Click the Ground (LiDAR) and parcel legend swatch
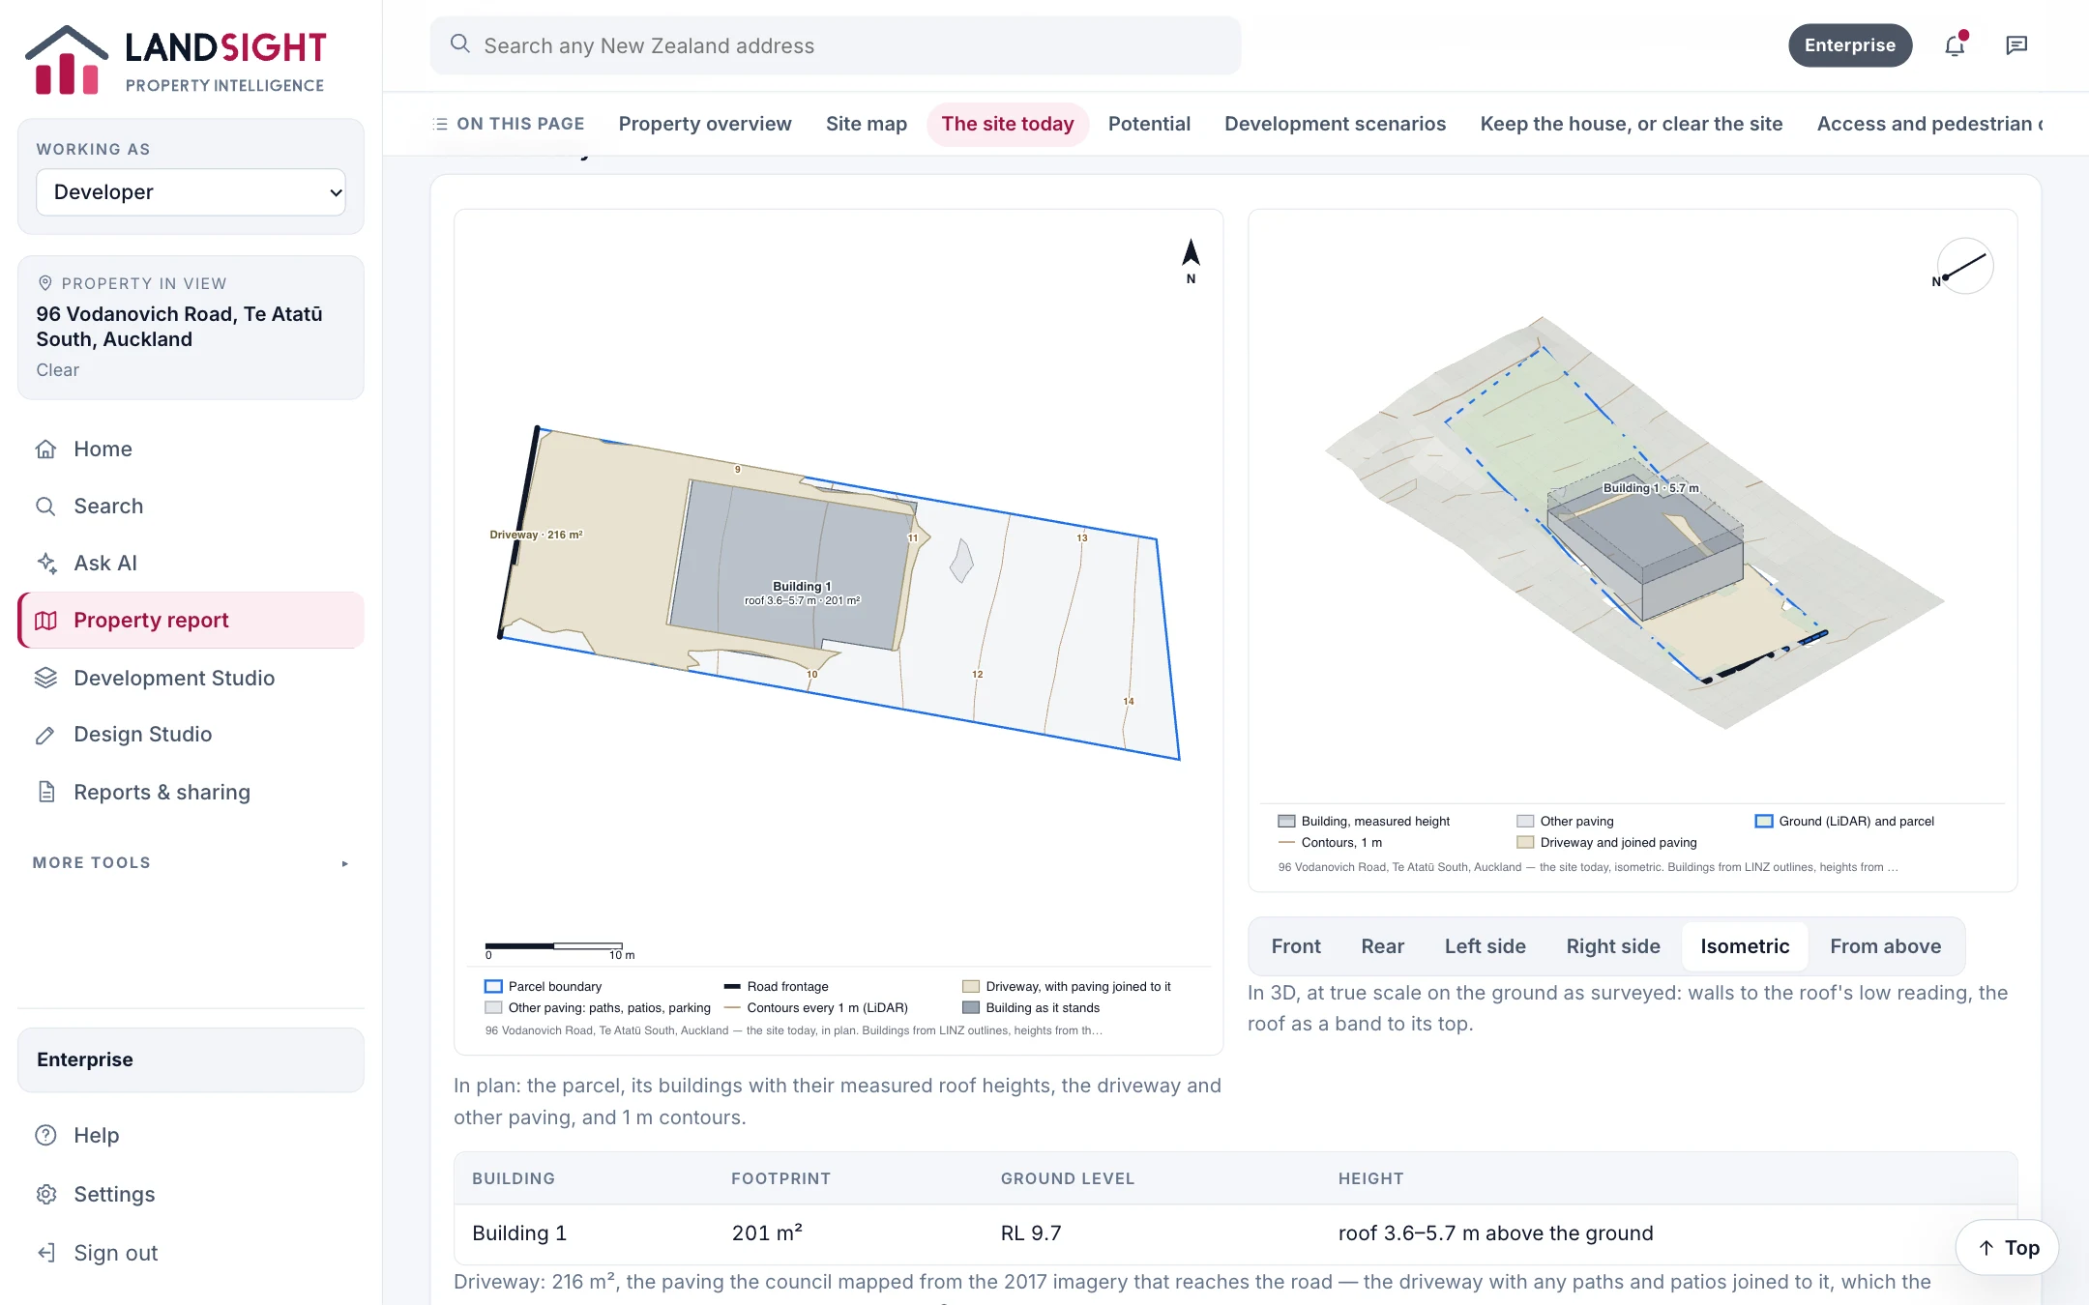Screen dimensions: 2089x1305 pyautogui.click(x=1764, y=821)
